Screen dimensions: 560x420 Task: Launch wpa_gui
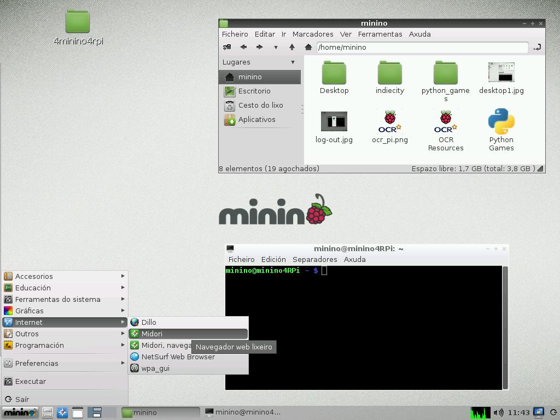click(188, 368)
